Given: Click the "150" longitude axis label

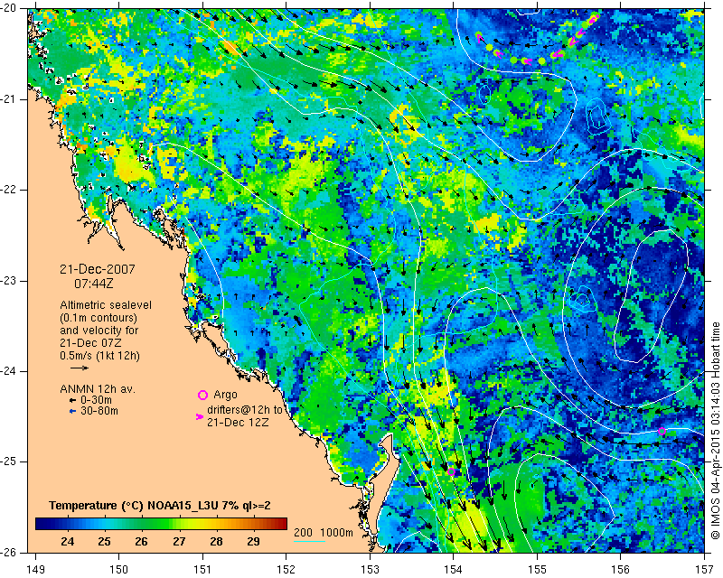Looking at the screenshot, I should (119, 569).
